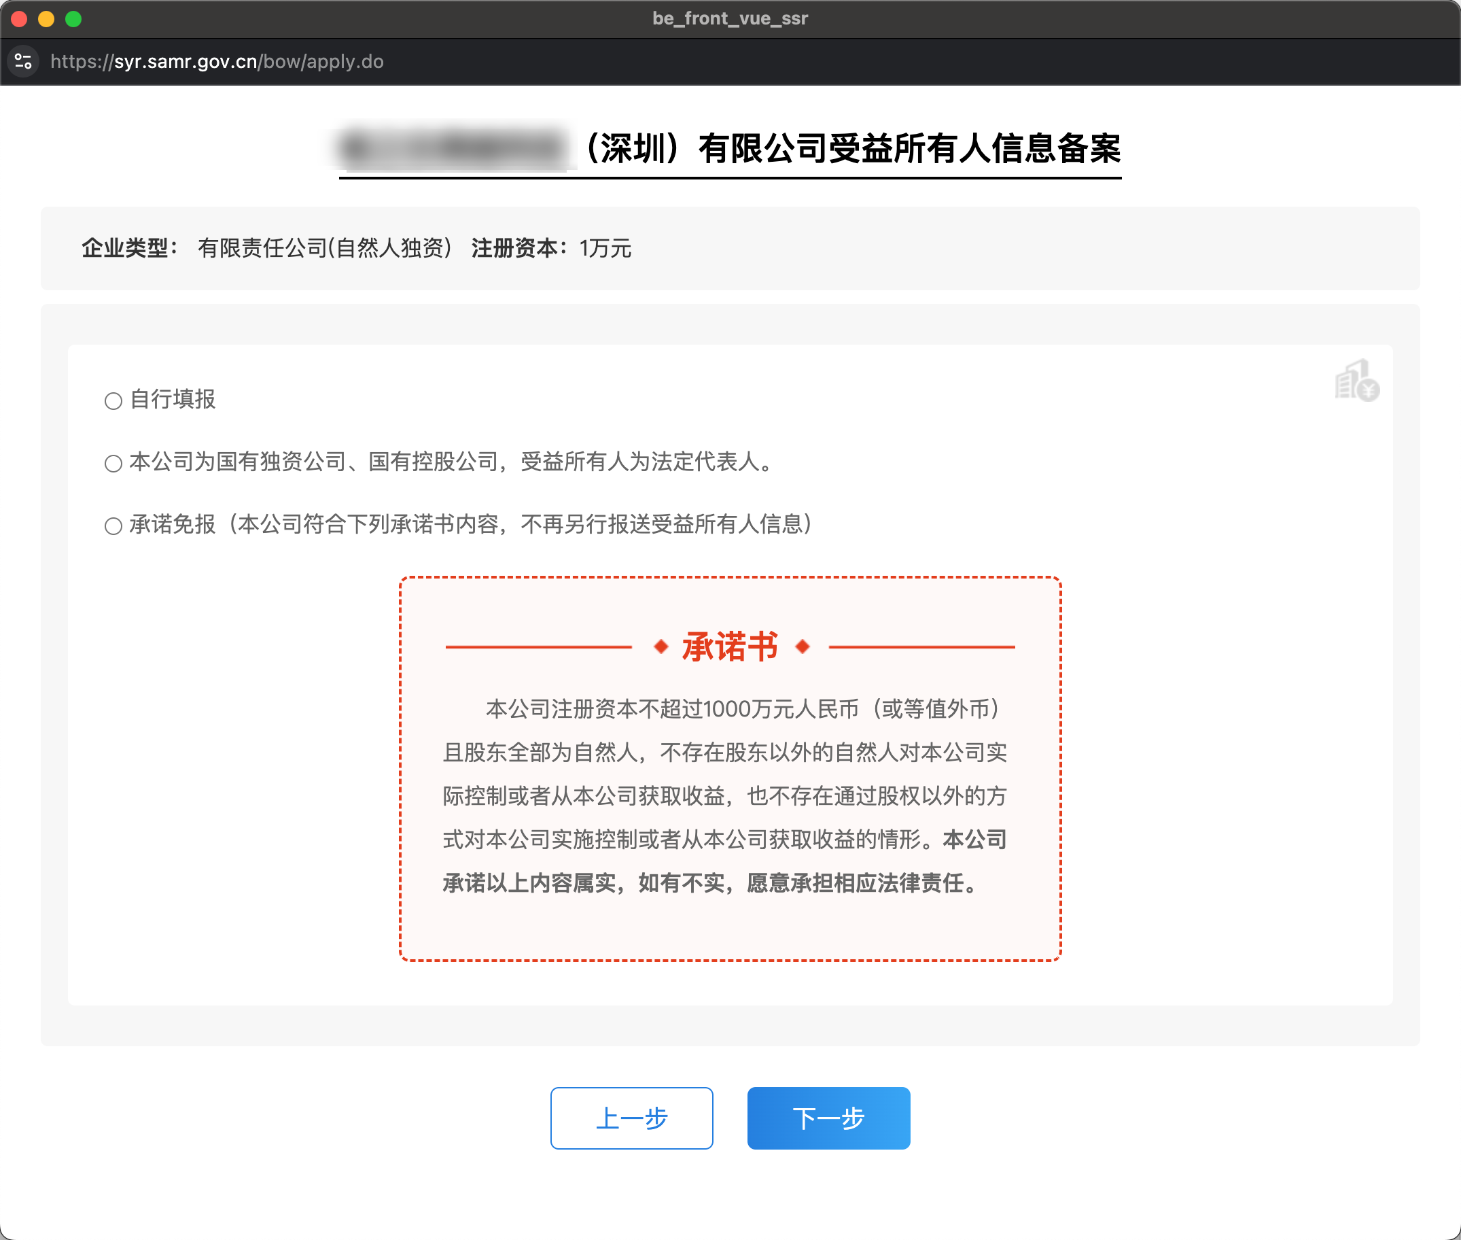Click the 承诺书 red heading text

[x=730, y=646]
